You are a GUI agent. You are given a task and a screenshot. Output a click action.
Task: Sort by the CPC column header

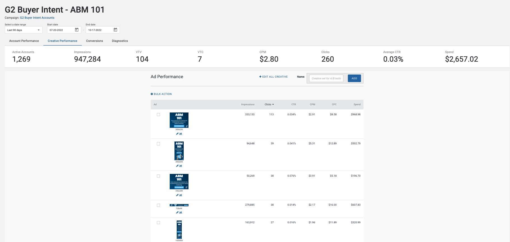click(334, 104)
